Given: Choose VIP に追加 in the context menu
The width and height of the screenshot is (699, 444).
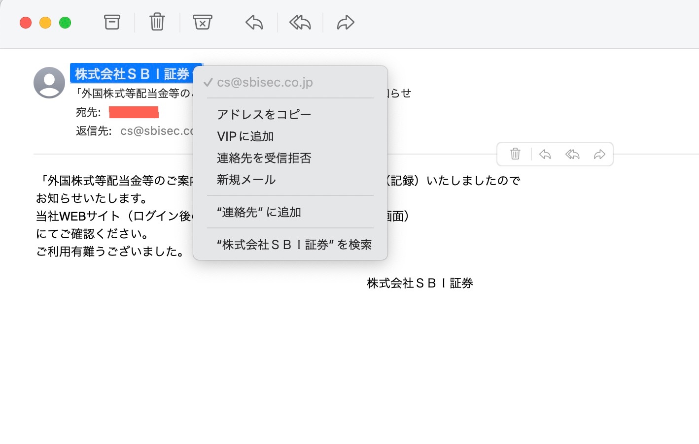Looking at the screenshot, I should [x=290, y=136].
